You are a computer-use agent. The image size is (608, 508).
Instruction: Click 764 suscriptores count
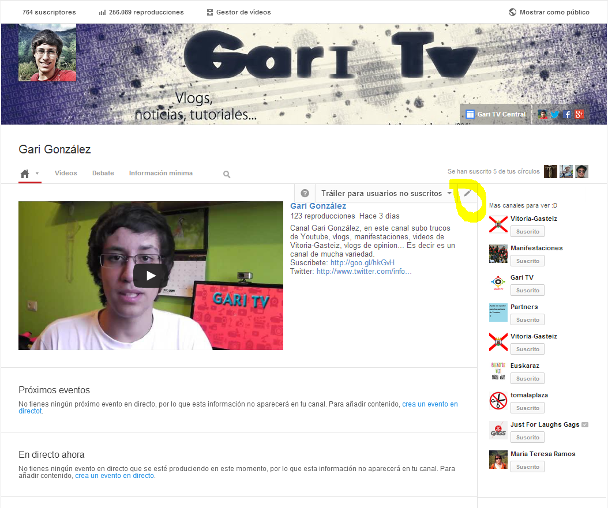[49, 12]
